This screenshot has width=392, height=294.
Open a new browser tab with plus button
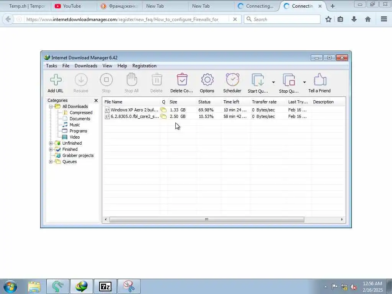click(333, 6)
